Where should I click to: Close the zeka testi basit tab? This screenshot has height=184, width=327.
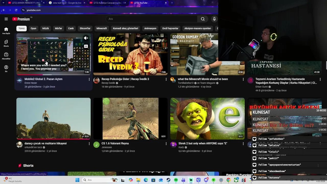(84, 3)
